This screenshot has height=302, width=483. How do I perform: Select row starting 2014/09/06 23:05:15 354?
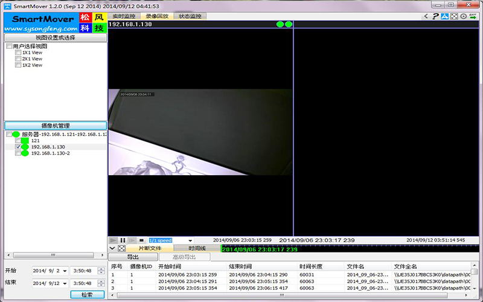coord(290,288)
